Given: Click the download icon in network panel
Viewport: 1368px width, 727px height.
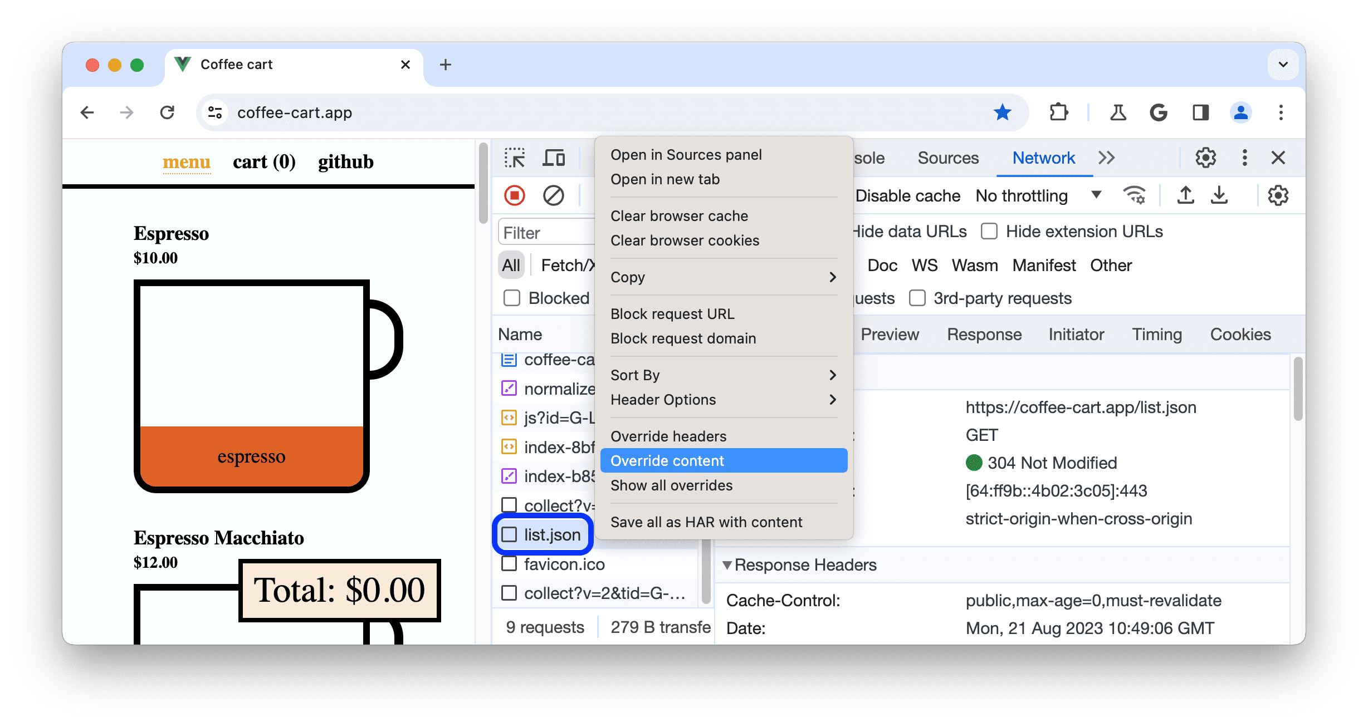Looking at the screenshot, I should (x=1222, y=195).
